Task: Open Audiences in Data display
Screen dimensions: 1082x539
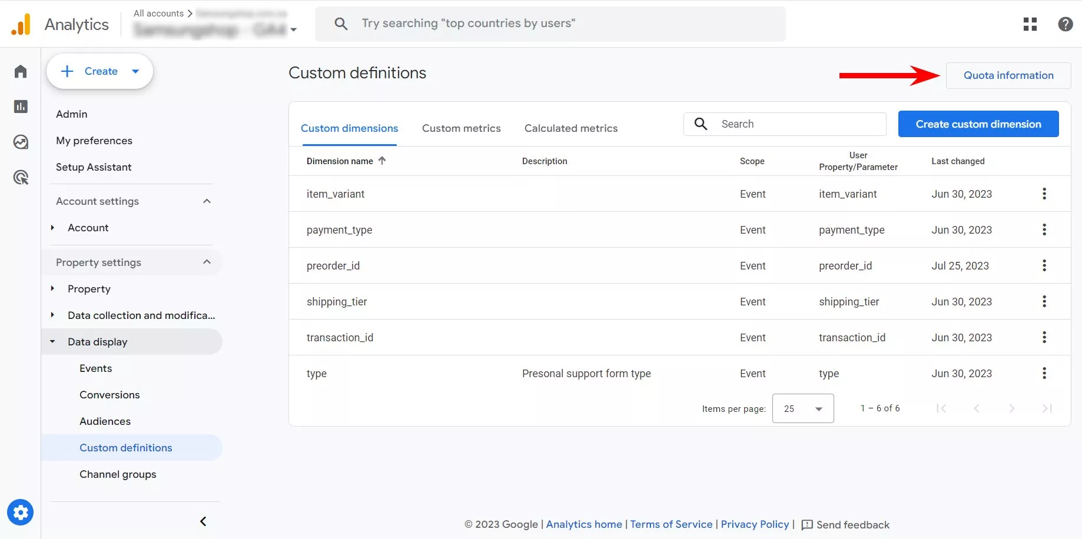Action: coord(105,421)
